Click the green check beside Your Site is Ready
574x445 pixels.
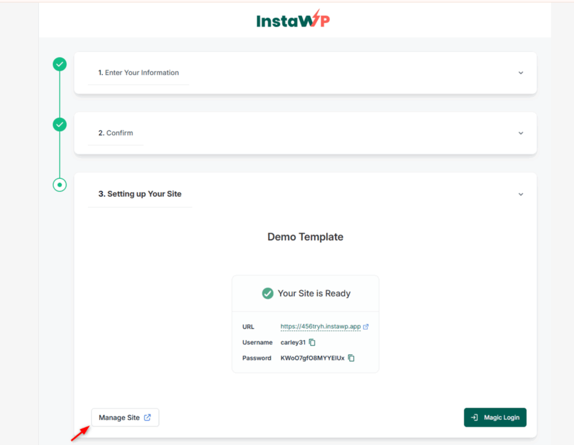[x=267, y=294]
